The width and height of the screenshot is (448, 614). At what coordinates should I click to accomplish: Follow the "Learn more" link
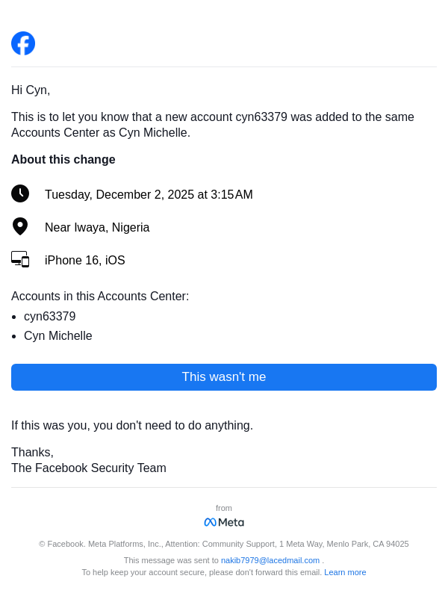[x=345, y=572]
